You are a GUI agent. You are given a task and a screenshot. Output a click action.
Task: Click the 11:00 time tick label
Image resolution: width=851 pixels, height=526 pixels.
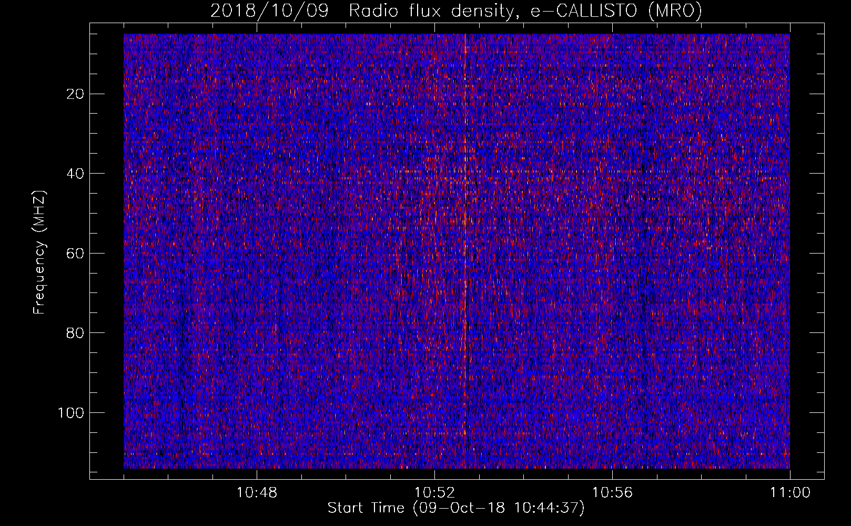click(790, 493)
